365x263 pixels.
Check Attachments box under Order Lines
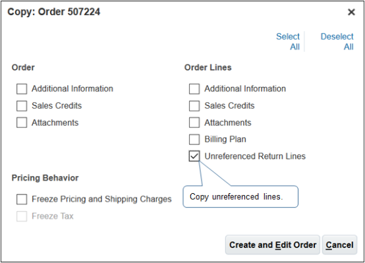(x=194, y=123)
